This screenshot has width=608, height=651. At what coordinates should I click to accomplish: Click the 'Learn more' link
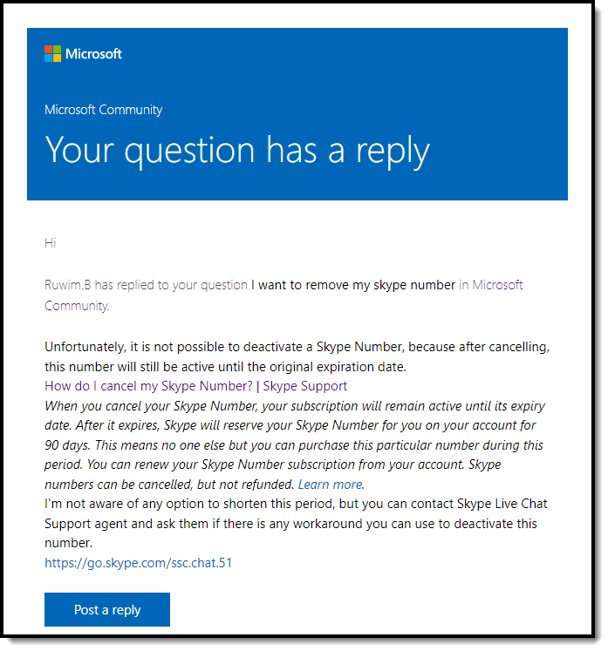coord(331,485)
